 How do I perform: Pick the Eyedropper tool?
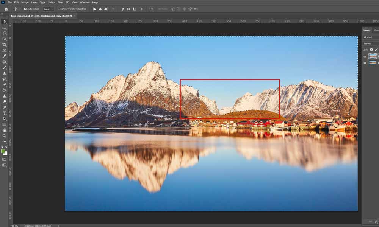click(5, 56)
